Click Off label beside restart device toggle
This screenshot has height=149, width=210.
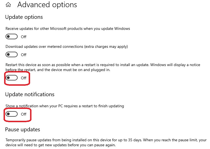[x=23, y=78]
